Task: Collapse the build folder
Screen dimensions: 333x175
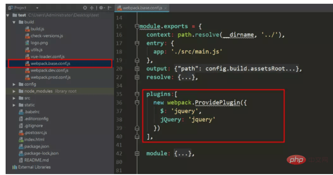Action: (14, 22)
